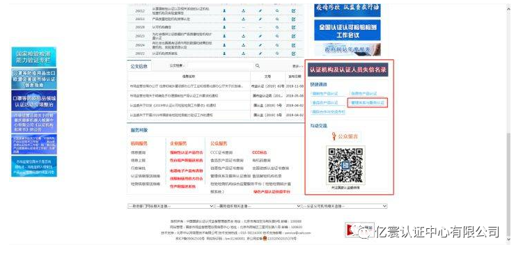Open the rightmost related-links dropdown
The image size is (516, 254).
[345, 206]
